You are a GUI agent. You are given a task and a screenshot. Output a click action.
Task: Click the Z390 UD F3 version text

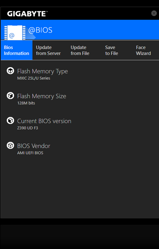tap(27, 128)
